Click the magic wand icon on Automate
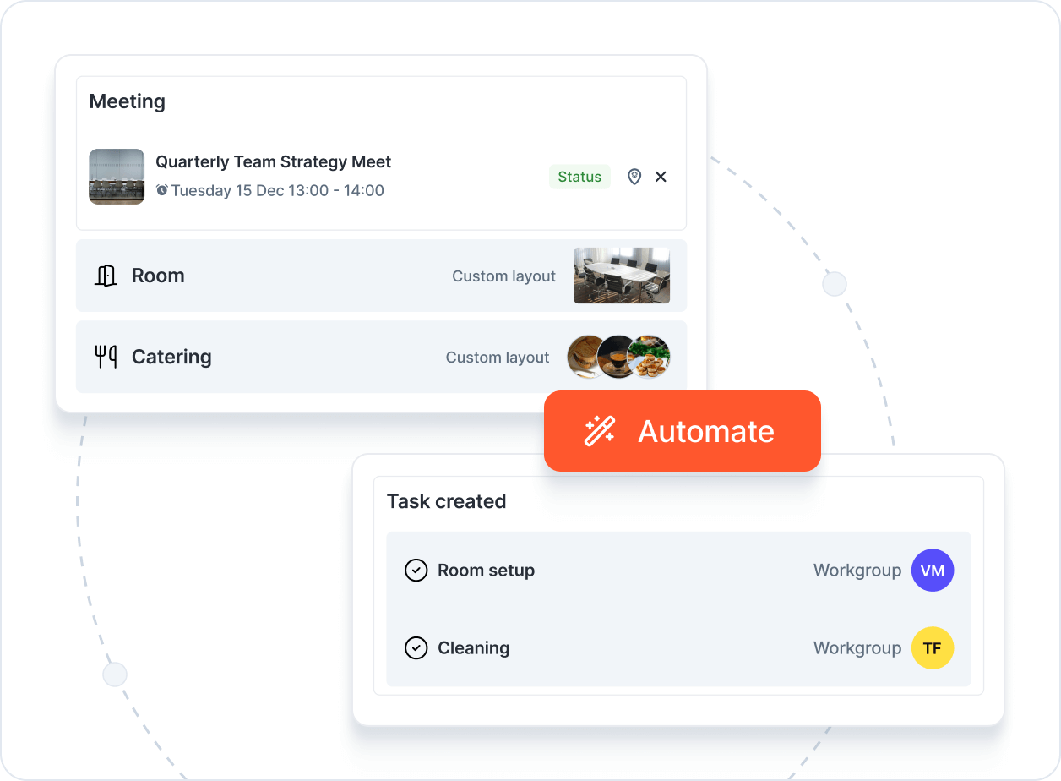Screen dimensions: 1061x781 click(x=600, y=431)
